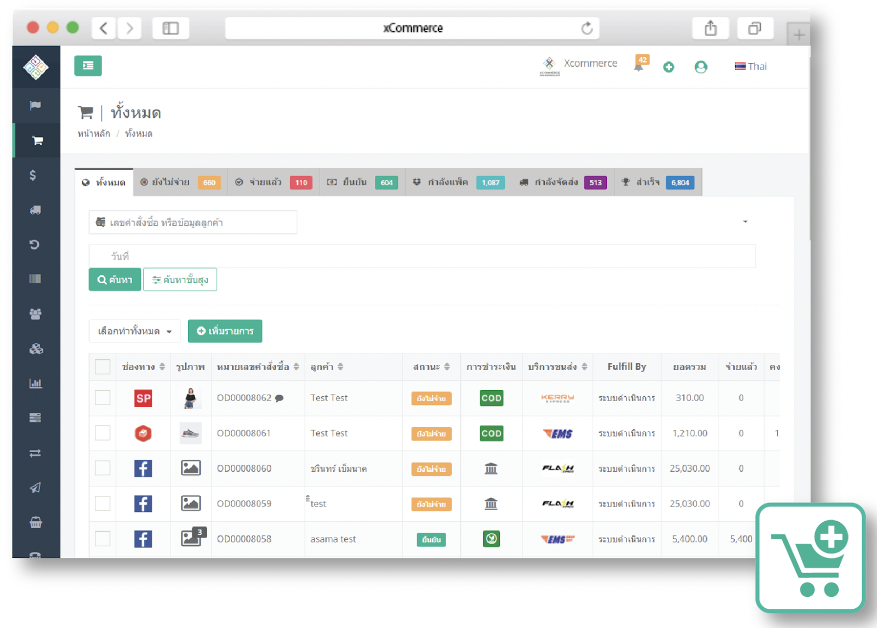The height and width of the screenshot is (628, 877).
Task: Click the green plus quick-create icon in header
Action: (x=669, y=67)
